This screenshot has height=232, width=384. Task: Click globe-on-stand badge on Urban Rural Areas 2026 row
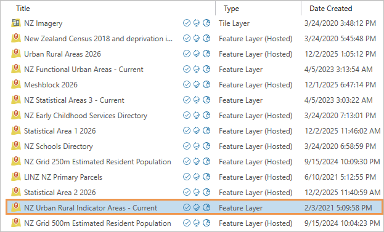(x=197, y=54)
